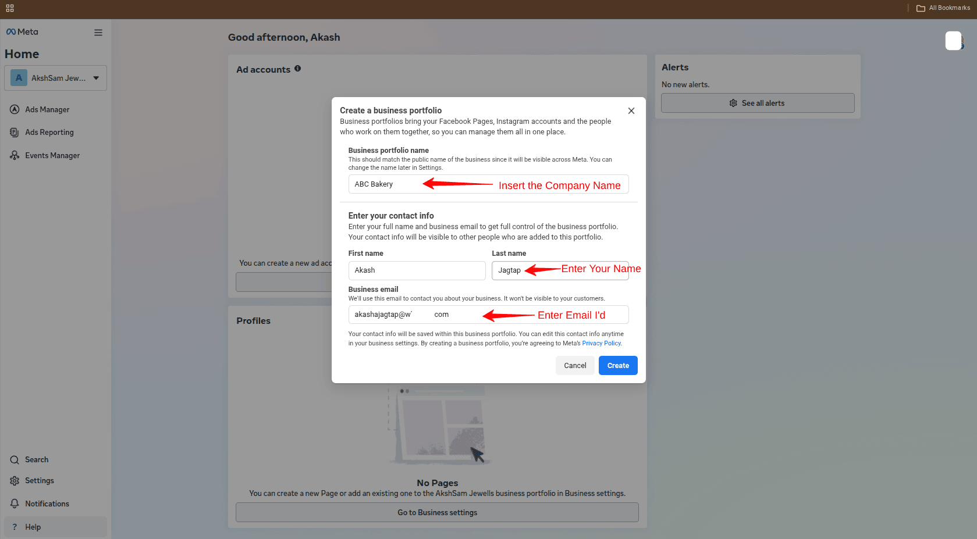Close the Create a business portfolio dialog
This screenshot has height=539, width=977.
tap(631, 111)
